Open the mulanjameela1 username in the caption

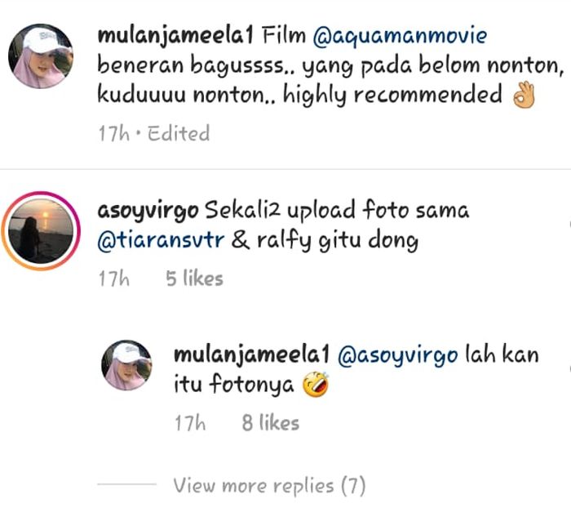[x=175, y=36]
